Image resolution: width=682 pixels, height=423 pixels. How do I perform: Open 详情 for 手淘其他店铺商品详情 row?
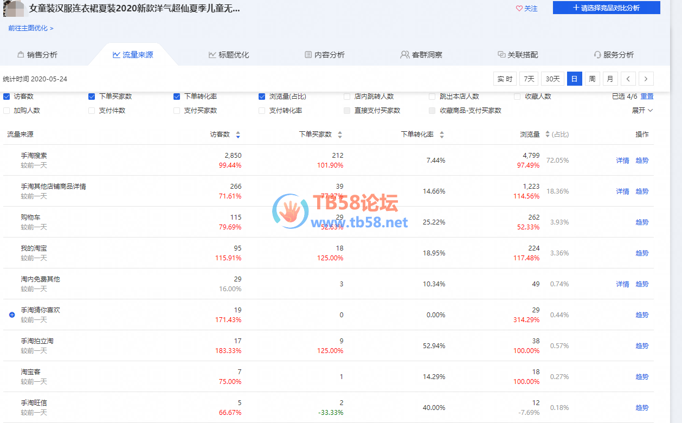[x=622, y=191]
